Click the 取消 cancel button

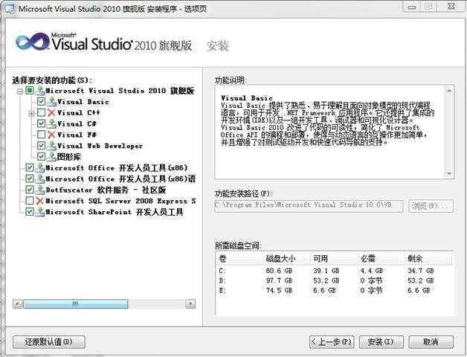431,342
